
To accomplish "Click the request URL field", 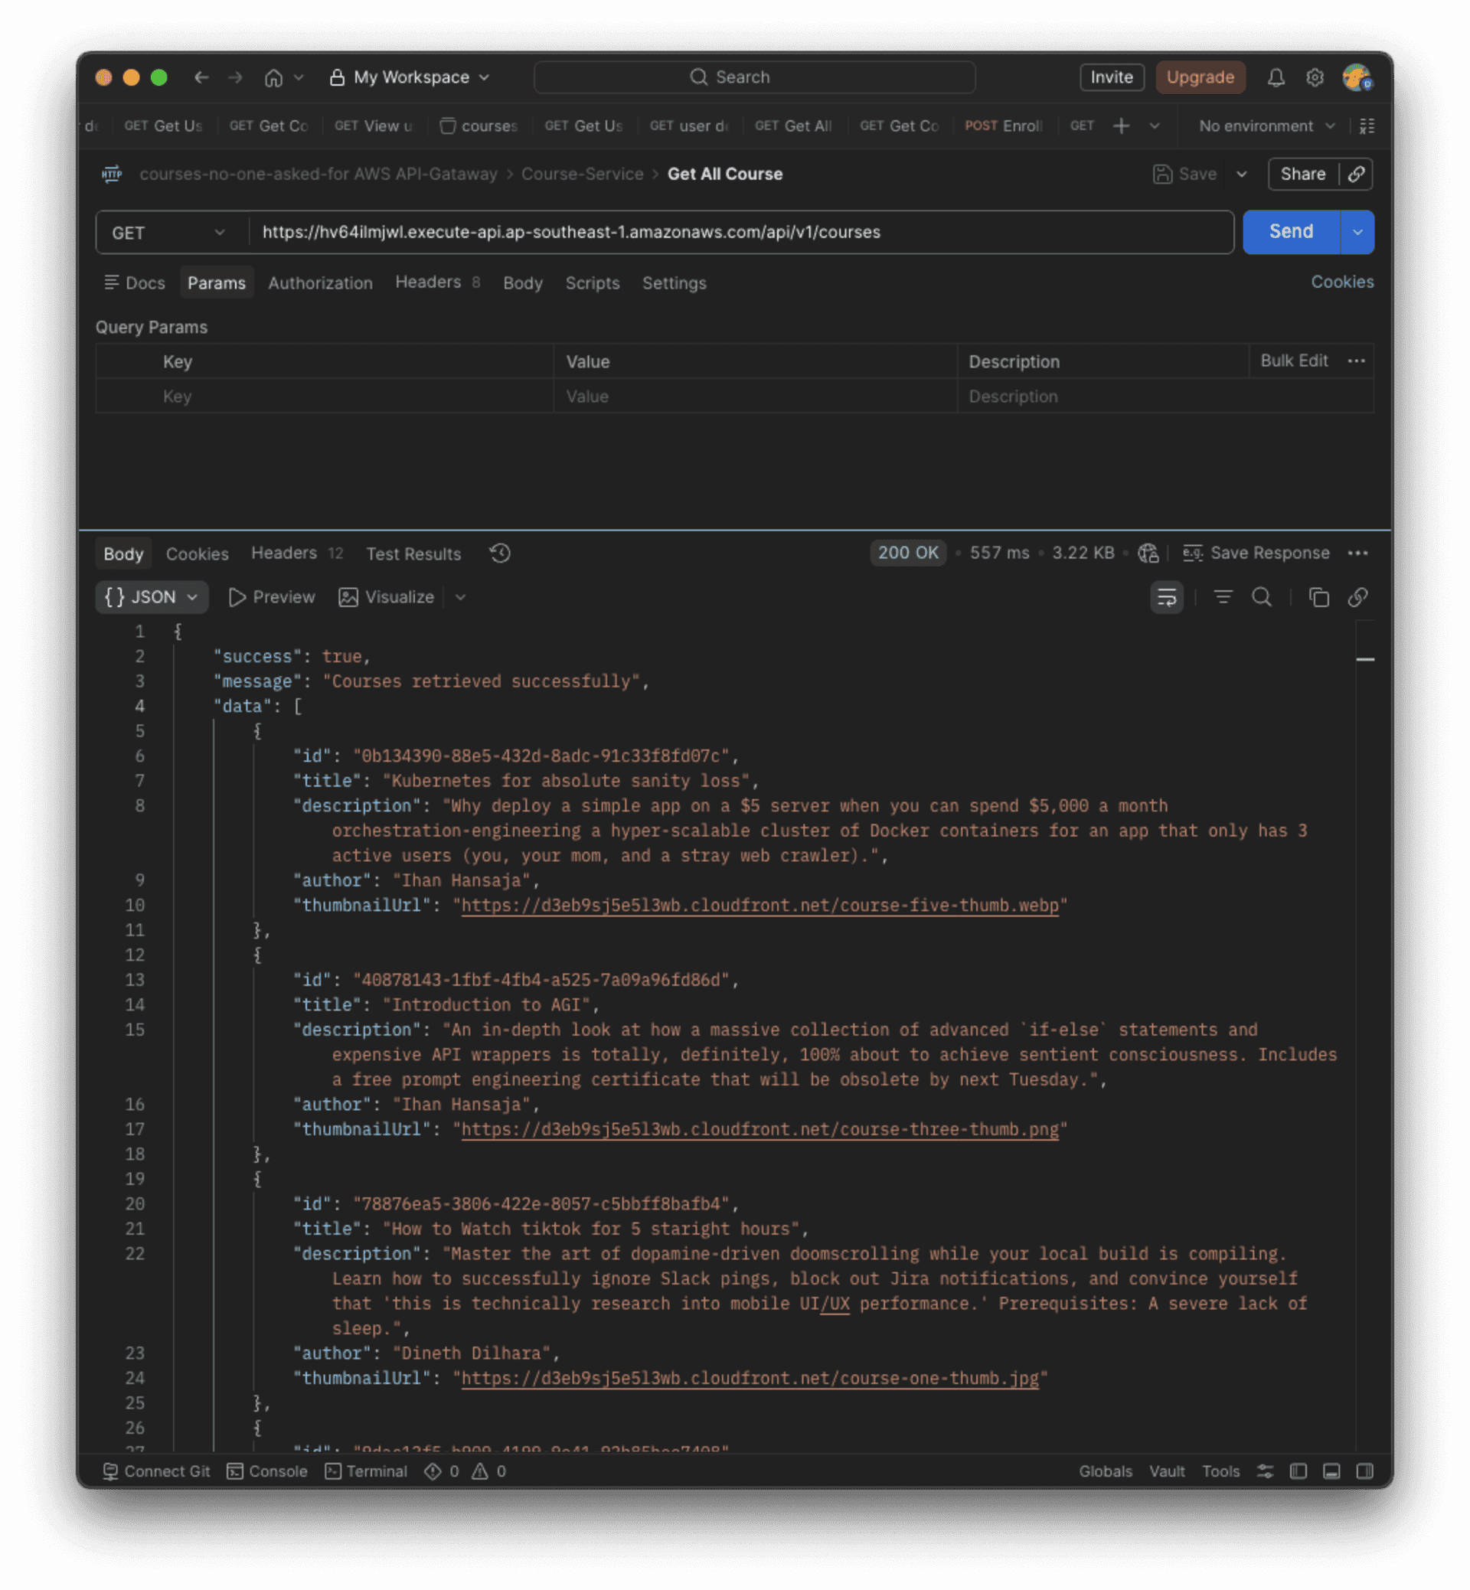I will [x=740, y=232].
